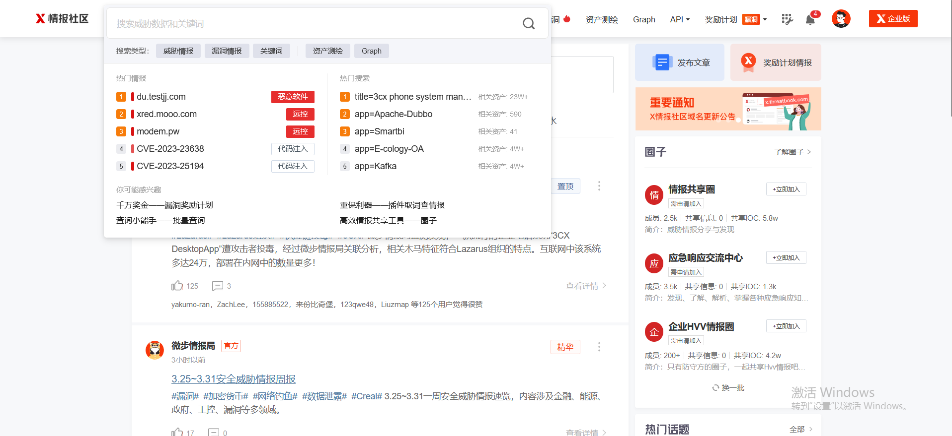Click the 换一批 refresh icon
The image size is (952, 436).
(x=715, y=387)
